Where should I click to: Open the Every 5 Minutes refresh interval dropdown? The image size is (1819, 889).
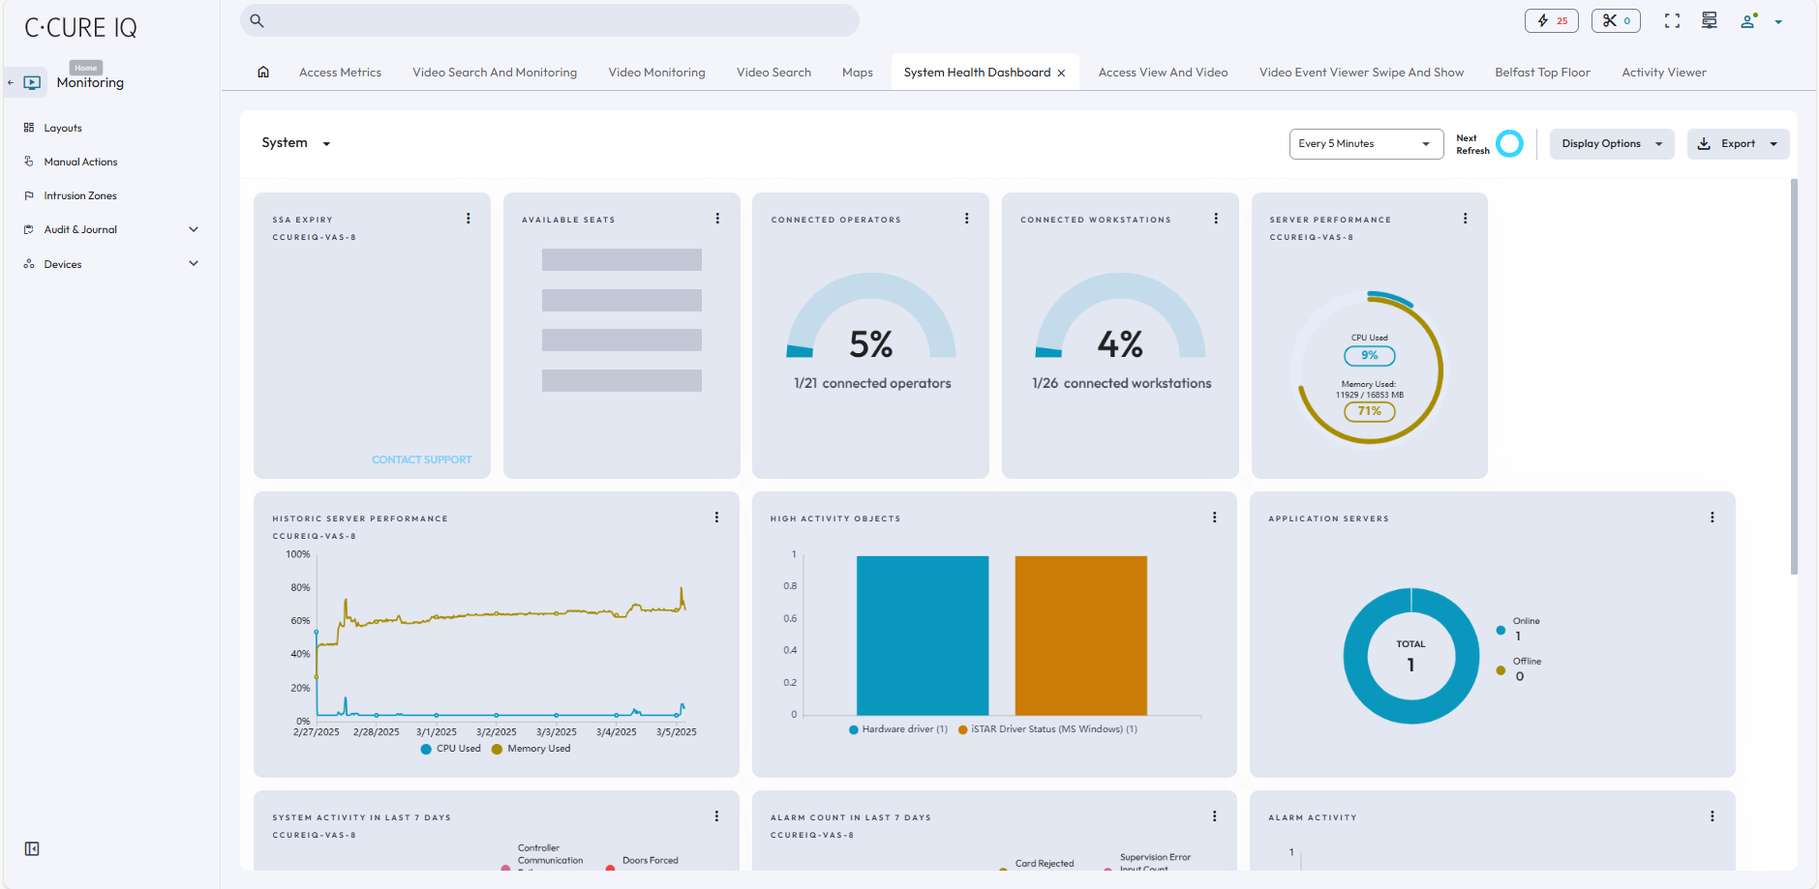pyautogui.click(x=1366, y=143)
